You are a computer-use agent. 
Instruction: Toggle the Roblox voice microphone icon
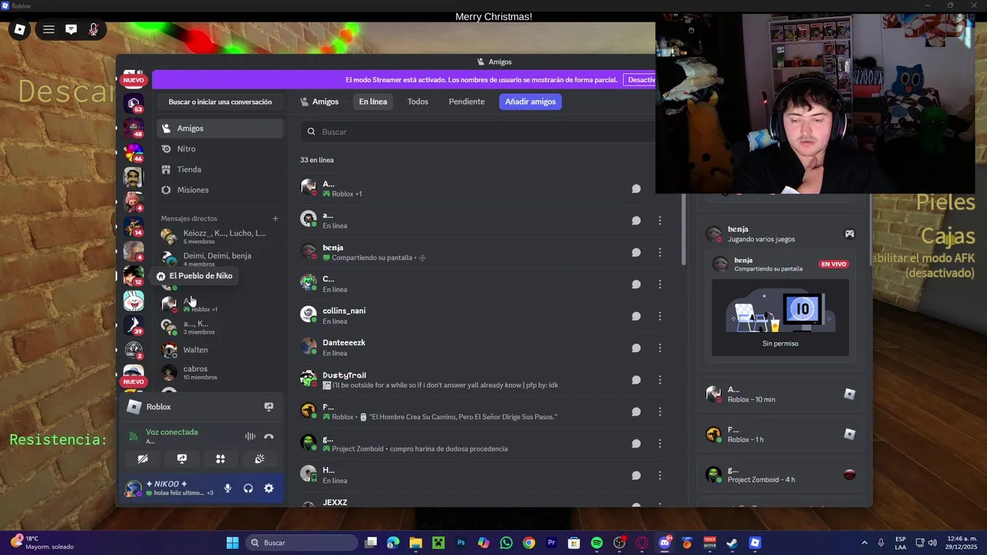93,29
